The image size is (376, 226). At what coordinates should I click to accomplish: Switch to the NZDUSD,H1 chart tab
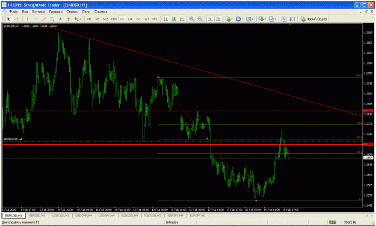(x=153, y=215)
